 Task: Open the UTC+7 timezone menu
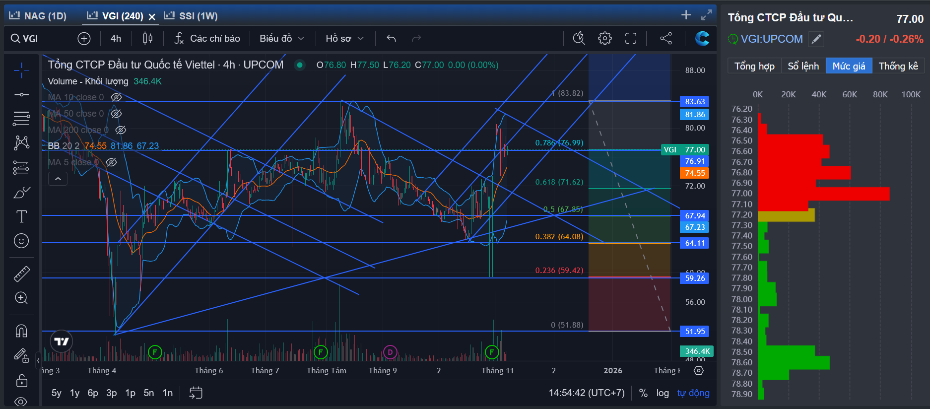tap(587, 393)
